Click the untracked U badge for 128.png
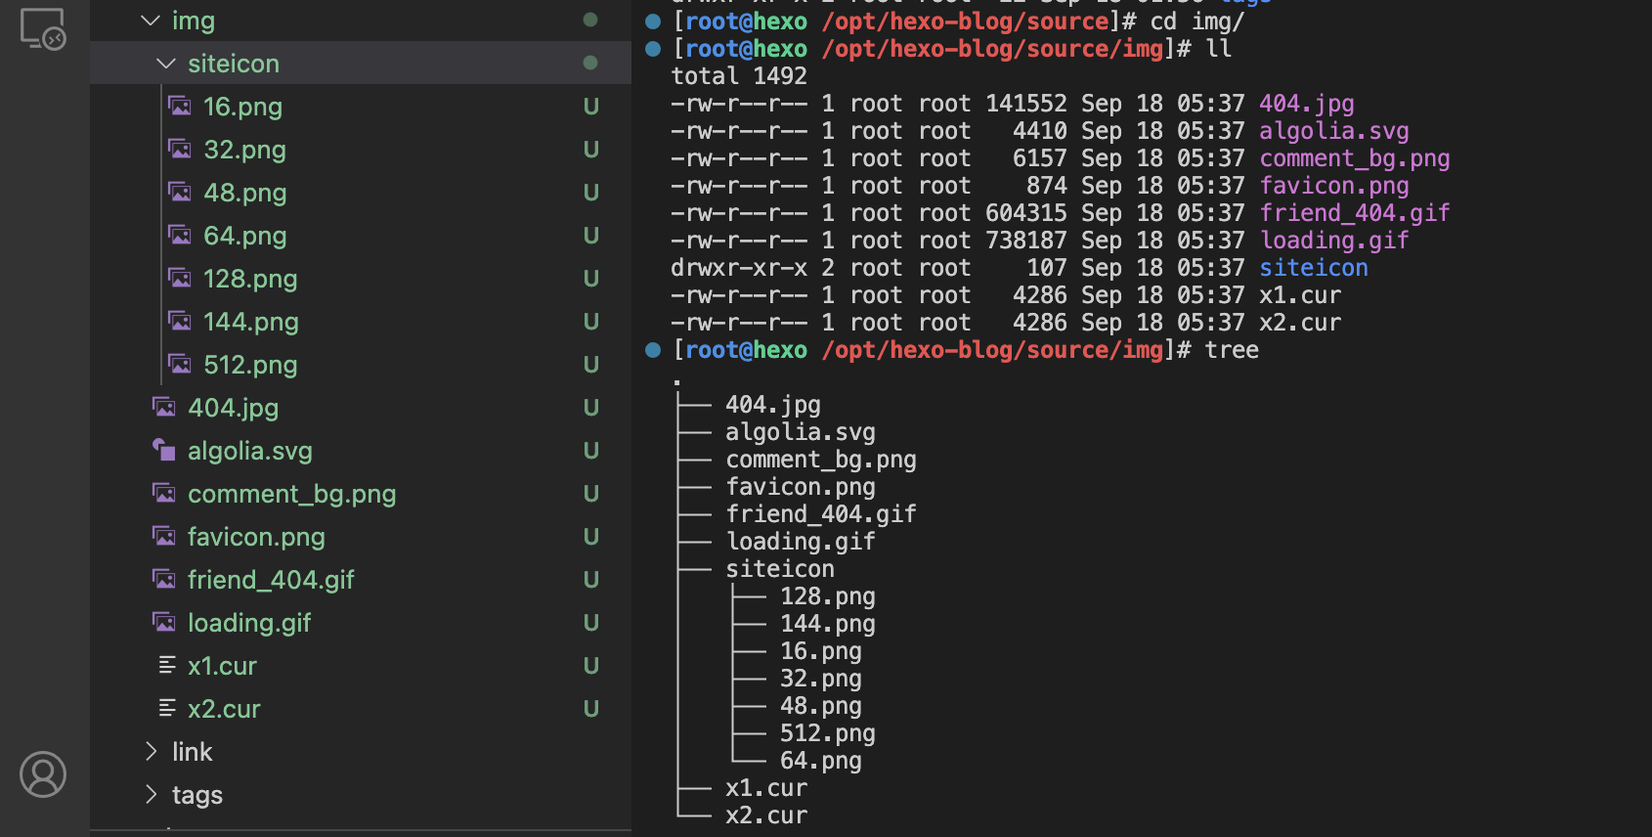The image size is (1652, 837). [x=590, y=279]
